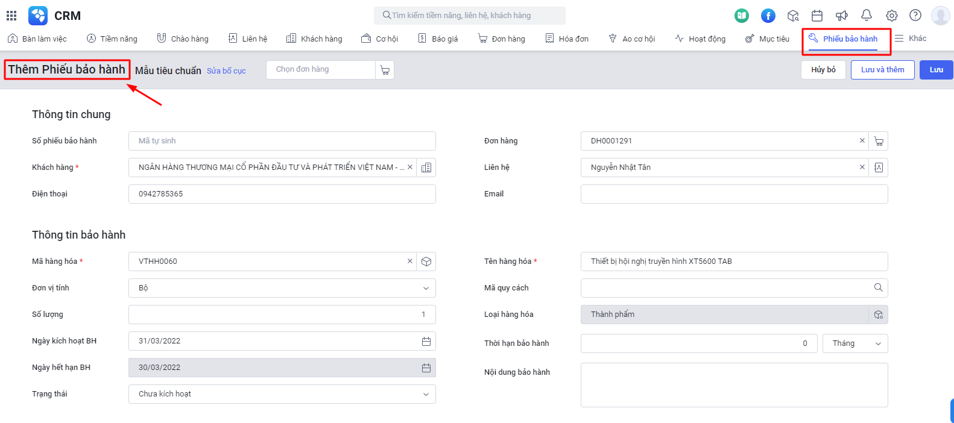Open the user avatar menu
Viewport: 954px width, 423px height.
[941, 16]
